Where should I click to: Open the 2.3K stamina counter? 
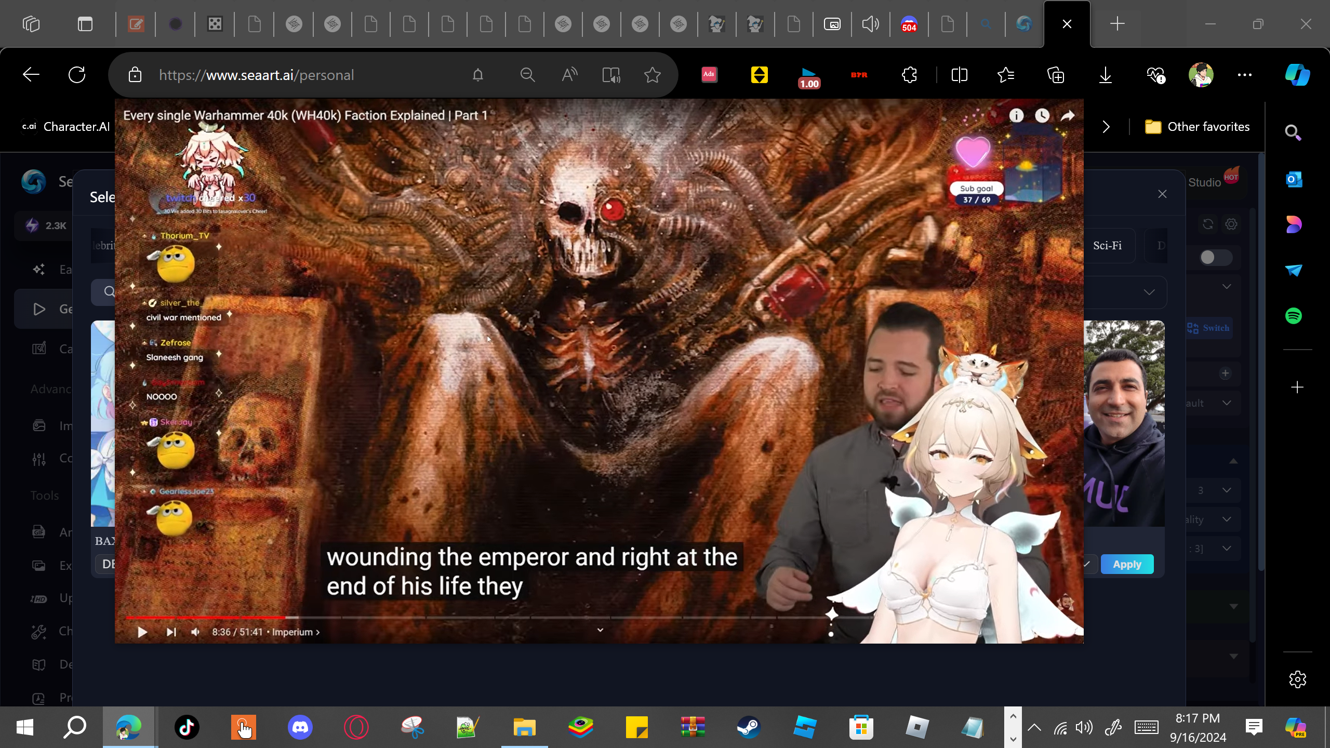point(46,225)
